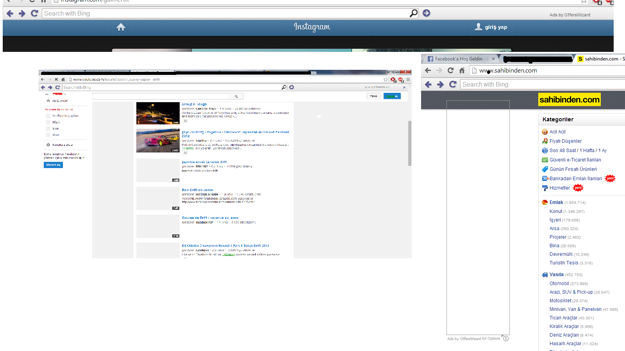The image size is (625, 351).
Task: Open 'Hizmetler' category
Action: [x=560, y=188]
